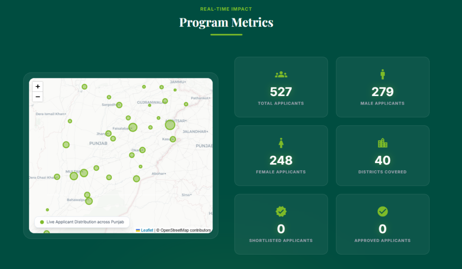Click the Male Applicants person icon
The width and height of the screenshot is (462, 269).
pyautogui.click(x=383, y=74)
